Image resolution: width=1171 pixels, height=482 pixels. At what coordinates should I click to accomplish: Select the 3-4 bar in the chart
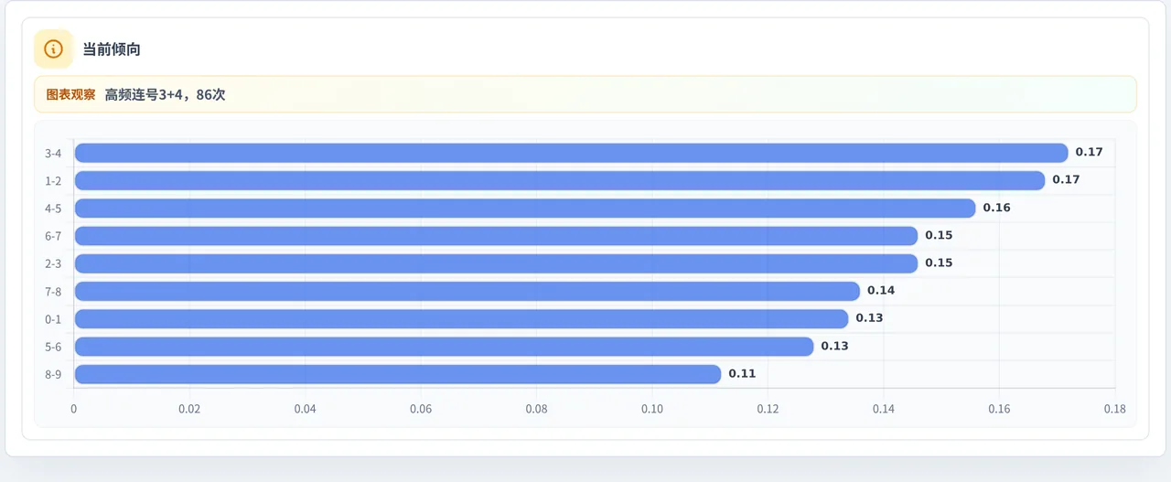[x=571, y=153]
